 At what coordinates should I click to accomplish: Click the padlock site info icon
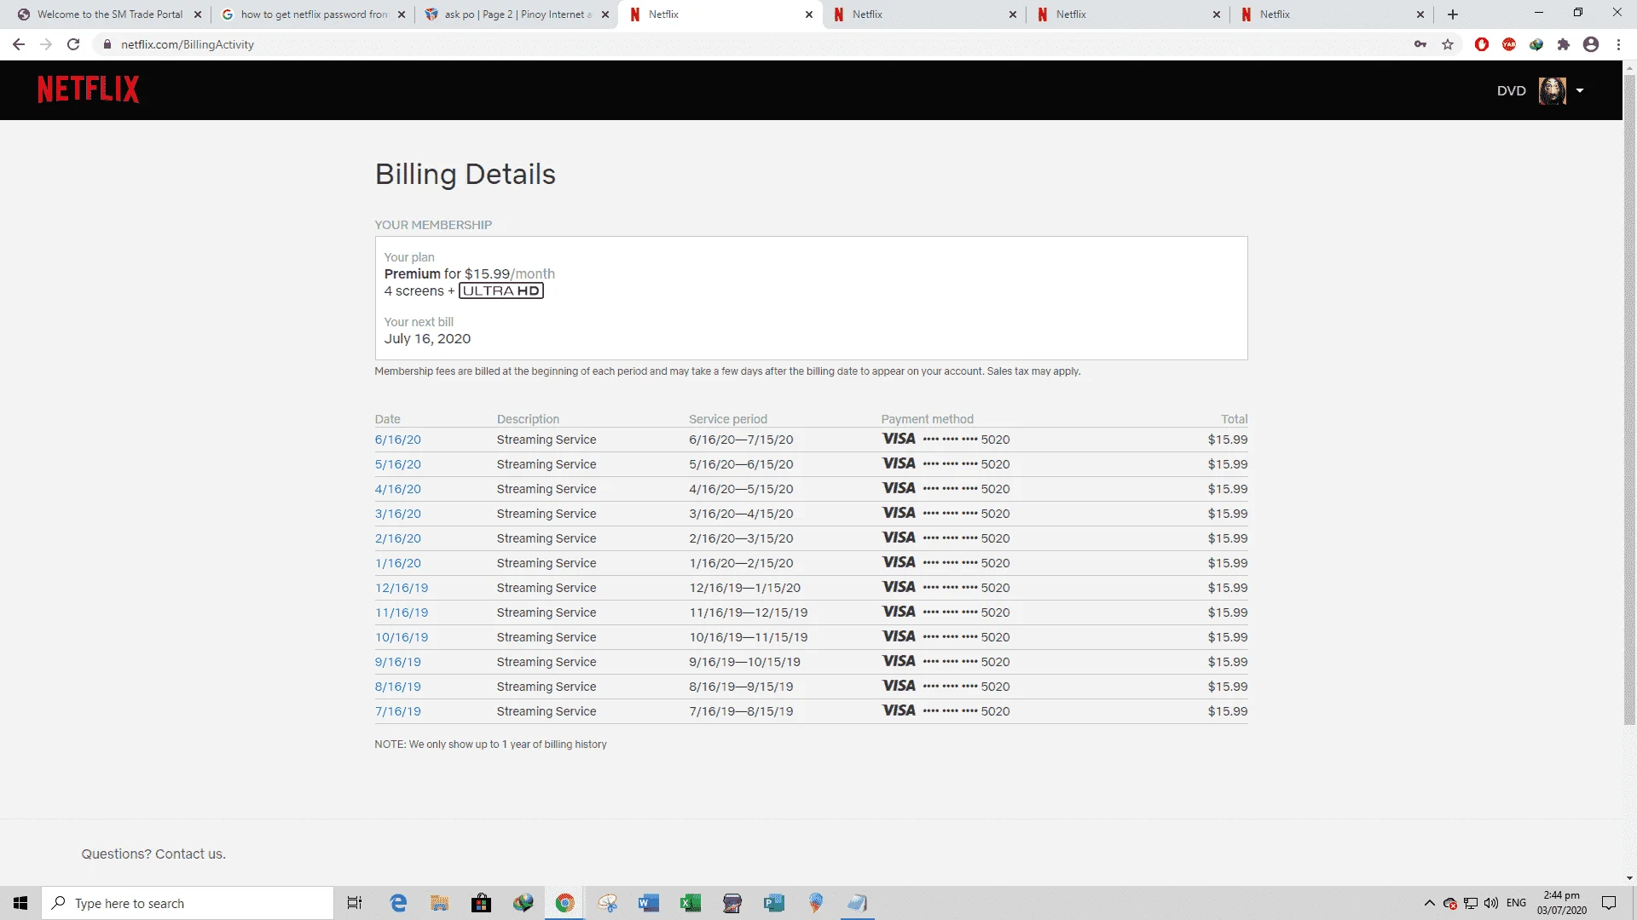[x=107, y=44]
